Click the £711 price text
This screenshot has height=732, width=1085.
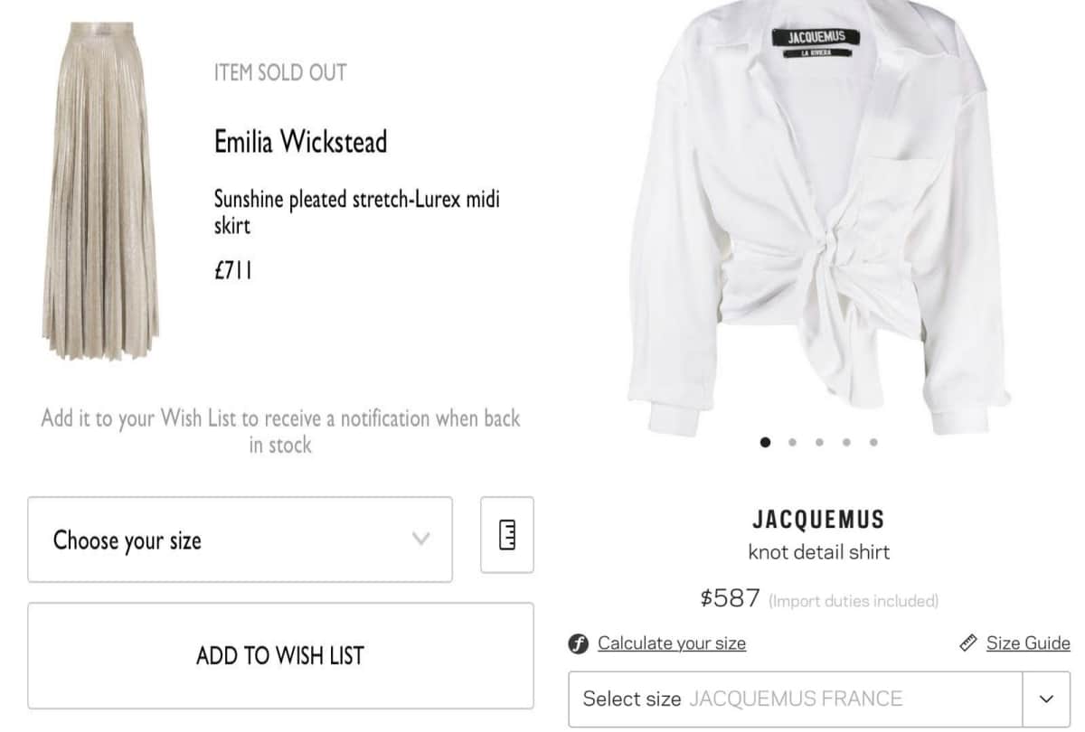tap(232, 268)
